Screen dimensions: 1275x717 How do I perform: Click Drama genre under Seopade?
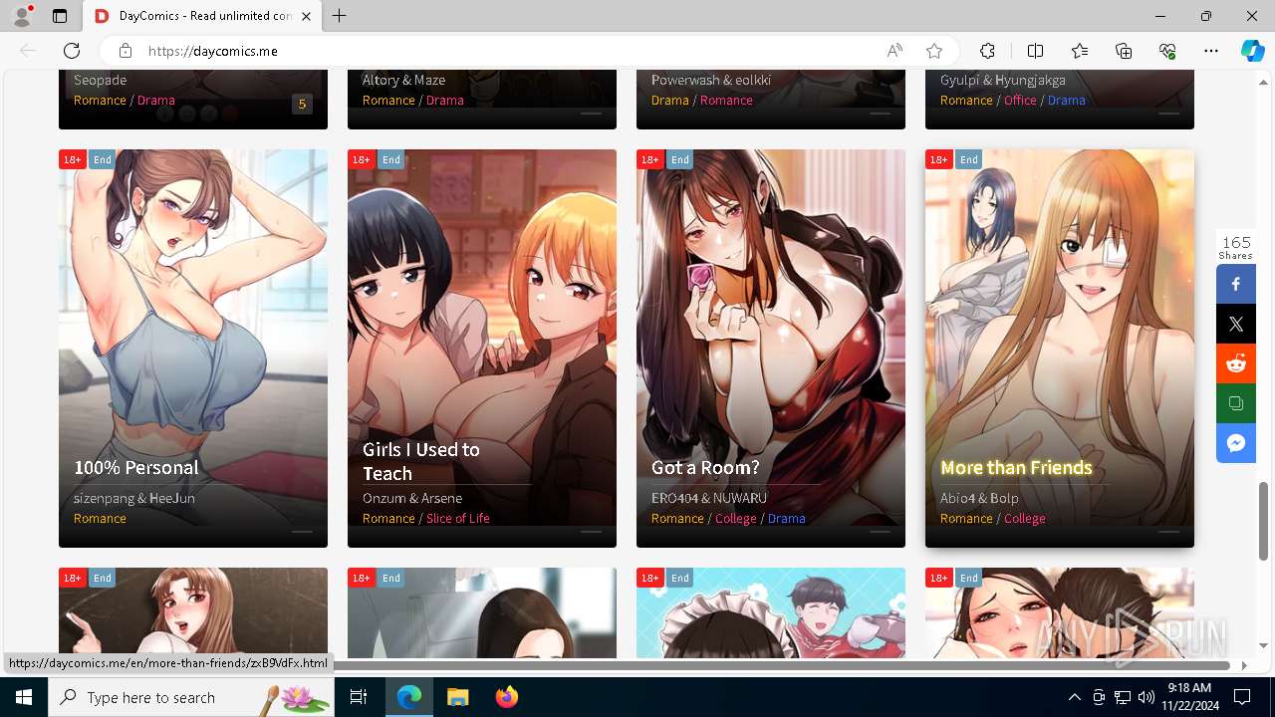[x=155, y=100]
